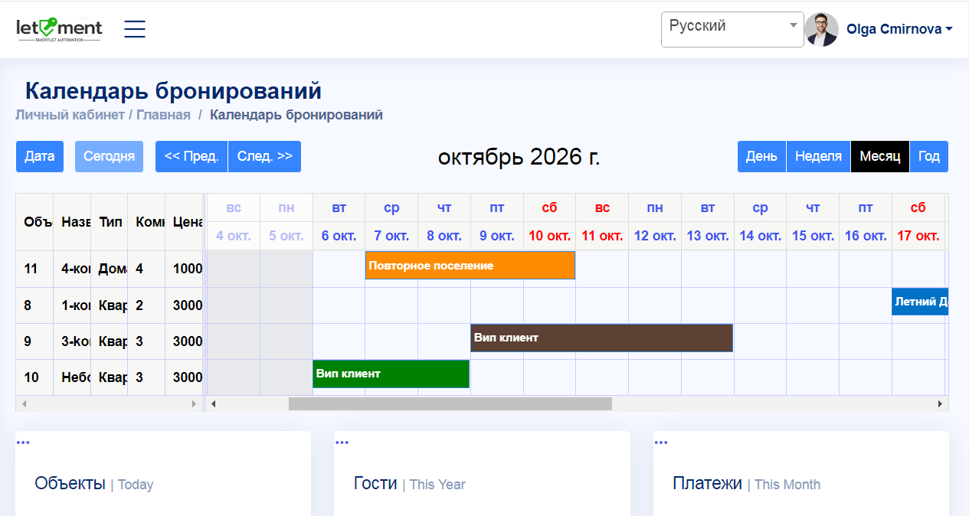Click the Letment logo
The height and width of the screenshot is (516, 969).
click(59, 29)
